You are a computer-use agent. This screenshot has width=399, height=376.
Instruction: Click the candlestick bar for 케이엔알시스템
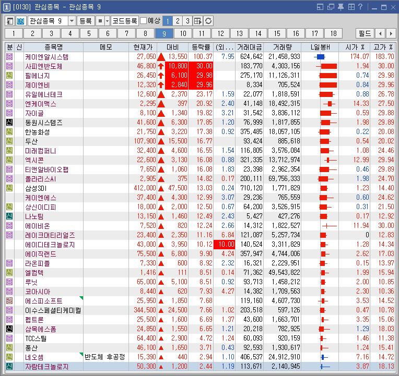click(x=320, y=56)
